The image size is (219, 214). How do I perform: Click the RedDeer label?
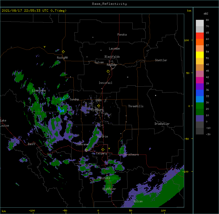(x=112, y=65)
